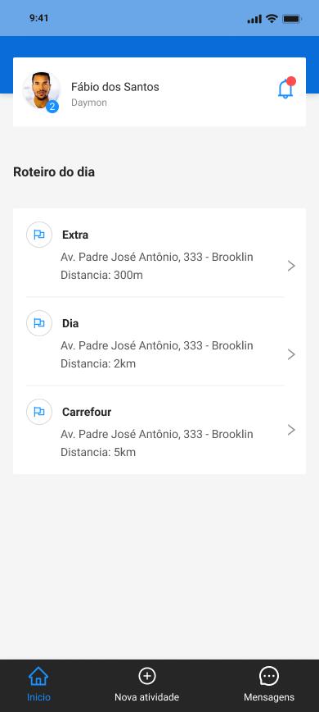Open Carrefour address line entry
Viewport: 319px width, 712px height.
click(x=156, y=434)
